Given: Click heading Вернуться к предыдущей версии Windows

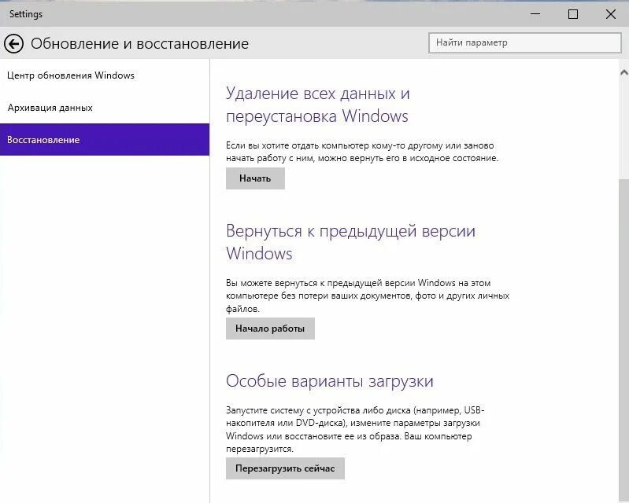Looking at the screenshot, I should 350,242.
